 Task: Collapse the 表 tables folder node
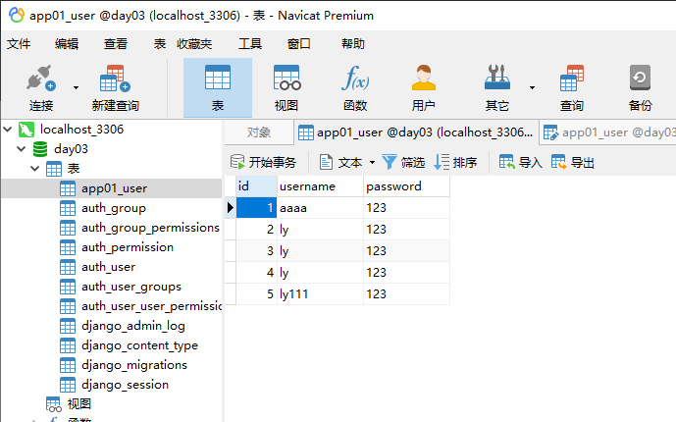pyautogui.click(x=35, y=168)
